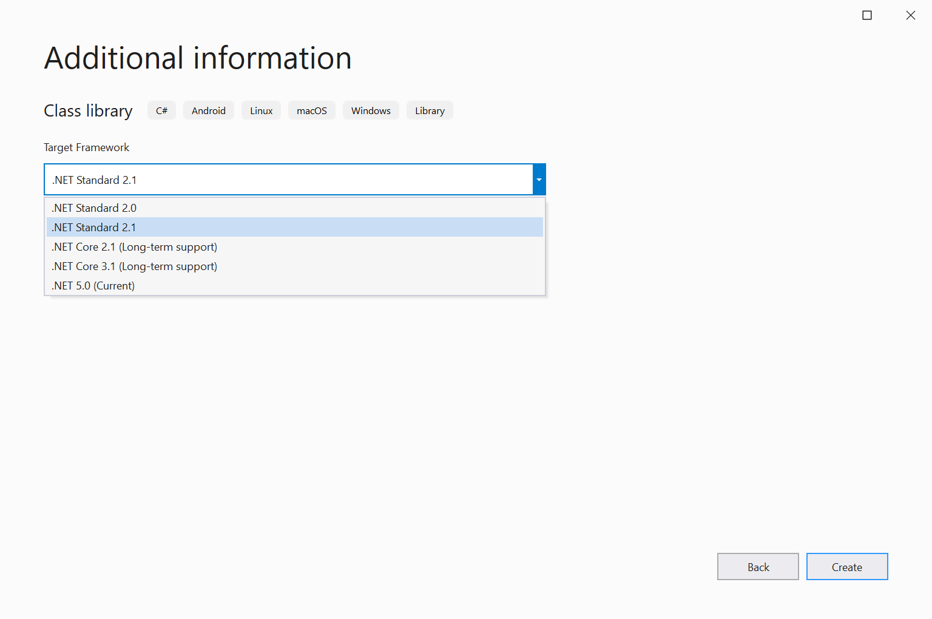Image resolution: width=932 pixels, height=619 pixels.
Task: Click the Library project type tag
Action: click(429, 110)
